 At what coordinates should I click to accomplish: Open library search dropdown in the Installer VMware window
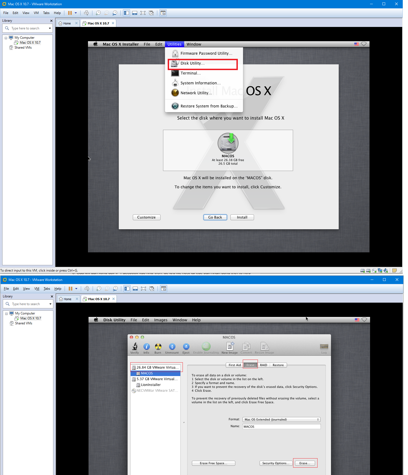pyautogui.click(x=50, y=28)
